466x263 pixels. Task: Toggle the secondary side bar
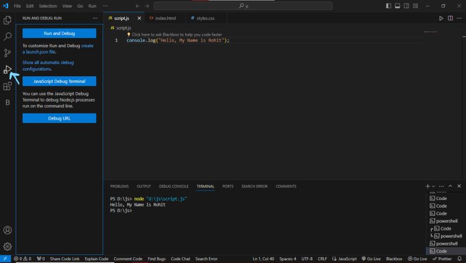[x=406, y=6]
